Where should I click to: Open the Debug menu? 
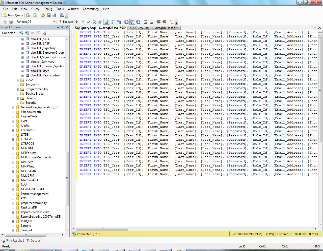point(48,9)
